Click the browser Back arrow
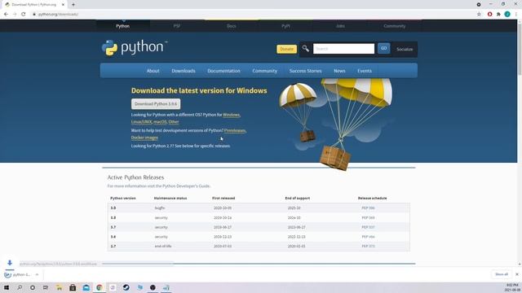This screenshot has width=522, height=293. pos(6,15)
